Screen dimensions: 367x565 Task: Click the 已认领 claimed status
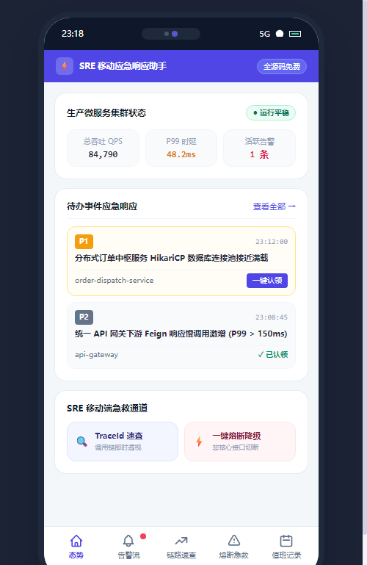[273, 355]
